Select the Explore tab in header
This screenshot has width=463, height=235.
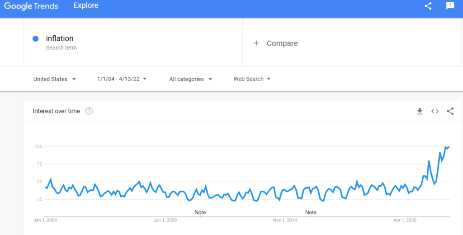(x=86, y=5)
